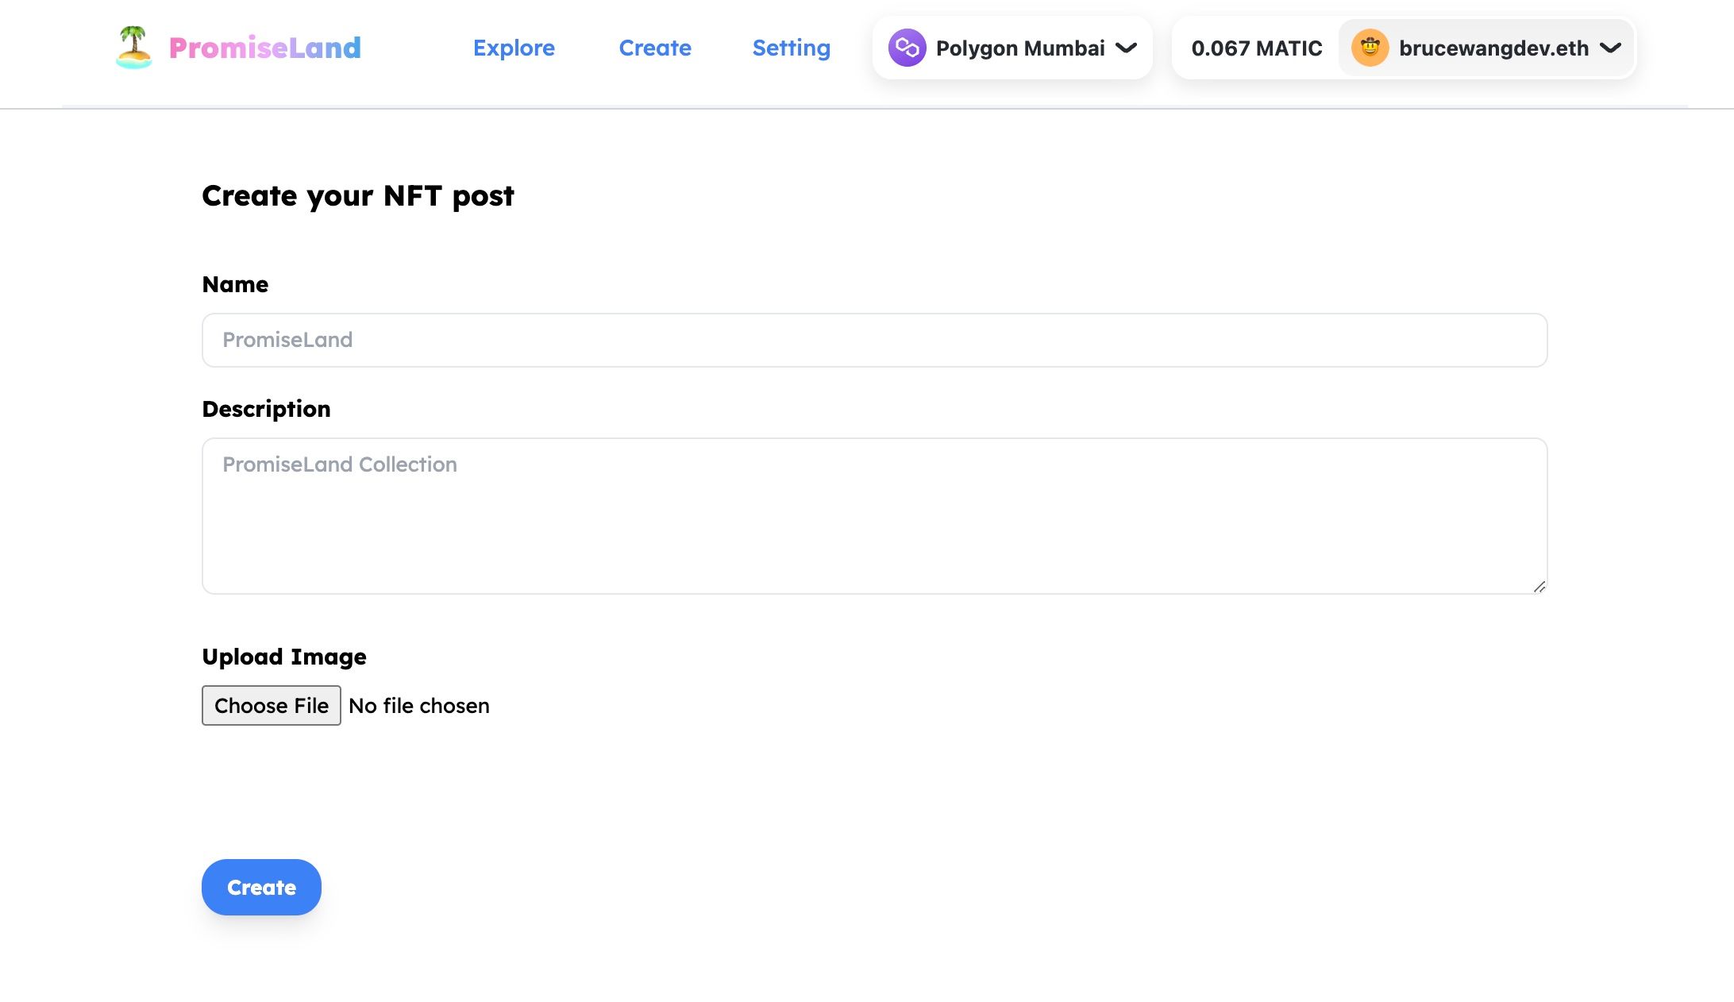Expand the chevron beside brucewangdev.eth
This screenshot has height=1002, width=1734.
[x=1610, y=48]
